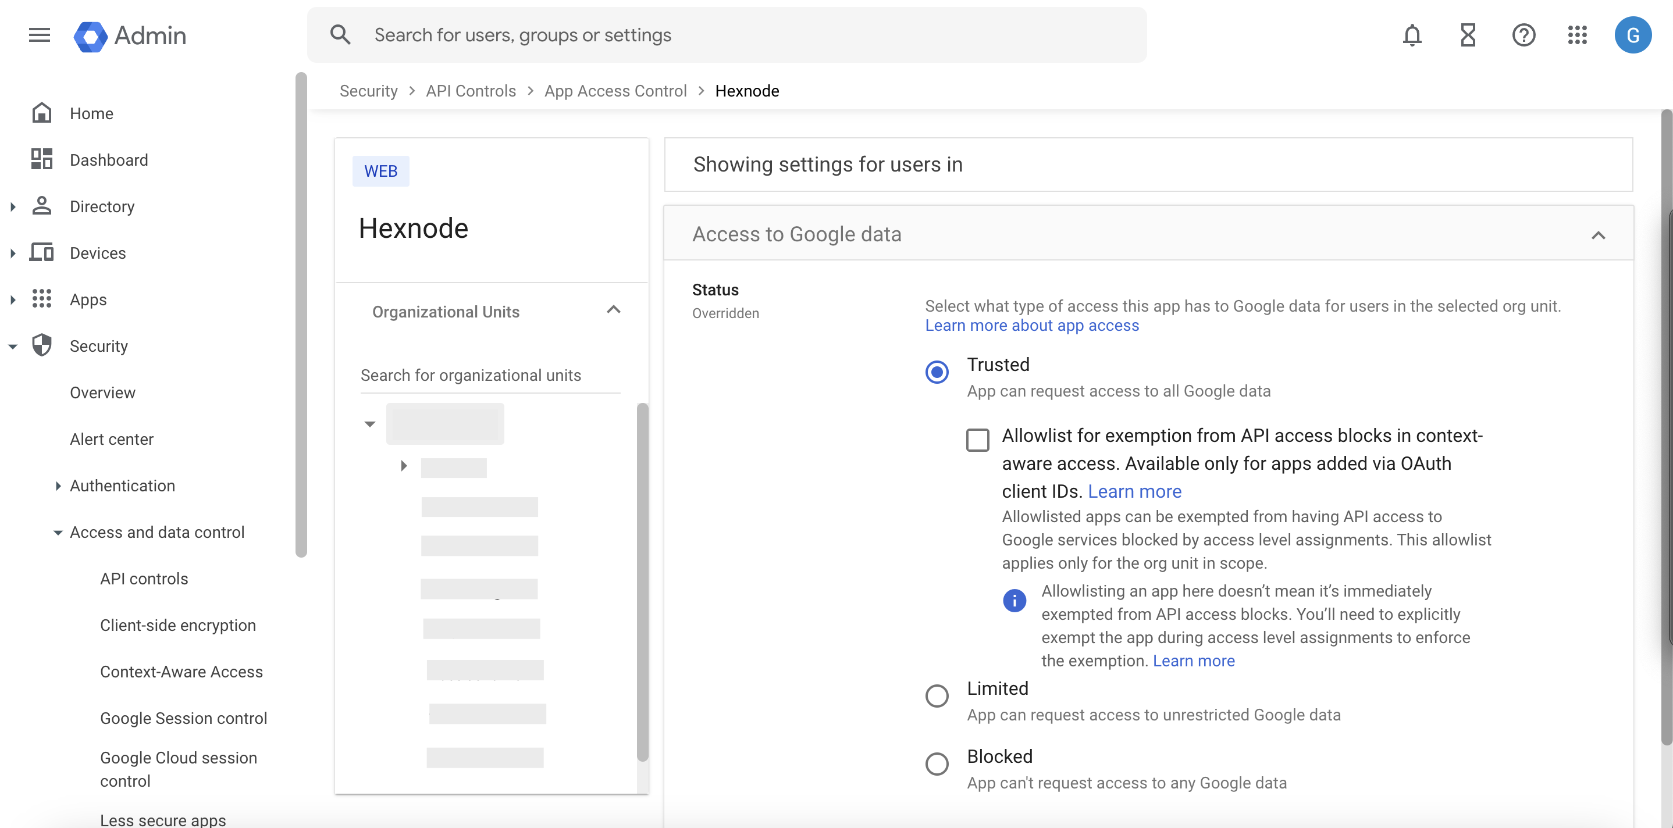Click the Overridden status text

click(725, 313)
